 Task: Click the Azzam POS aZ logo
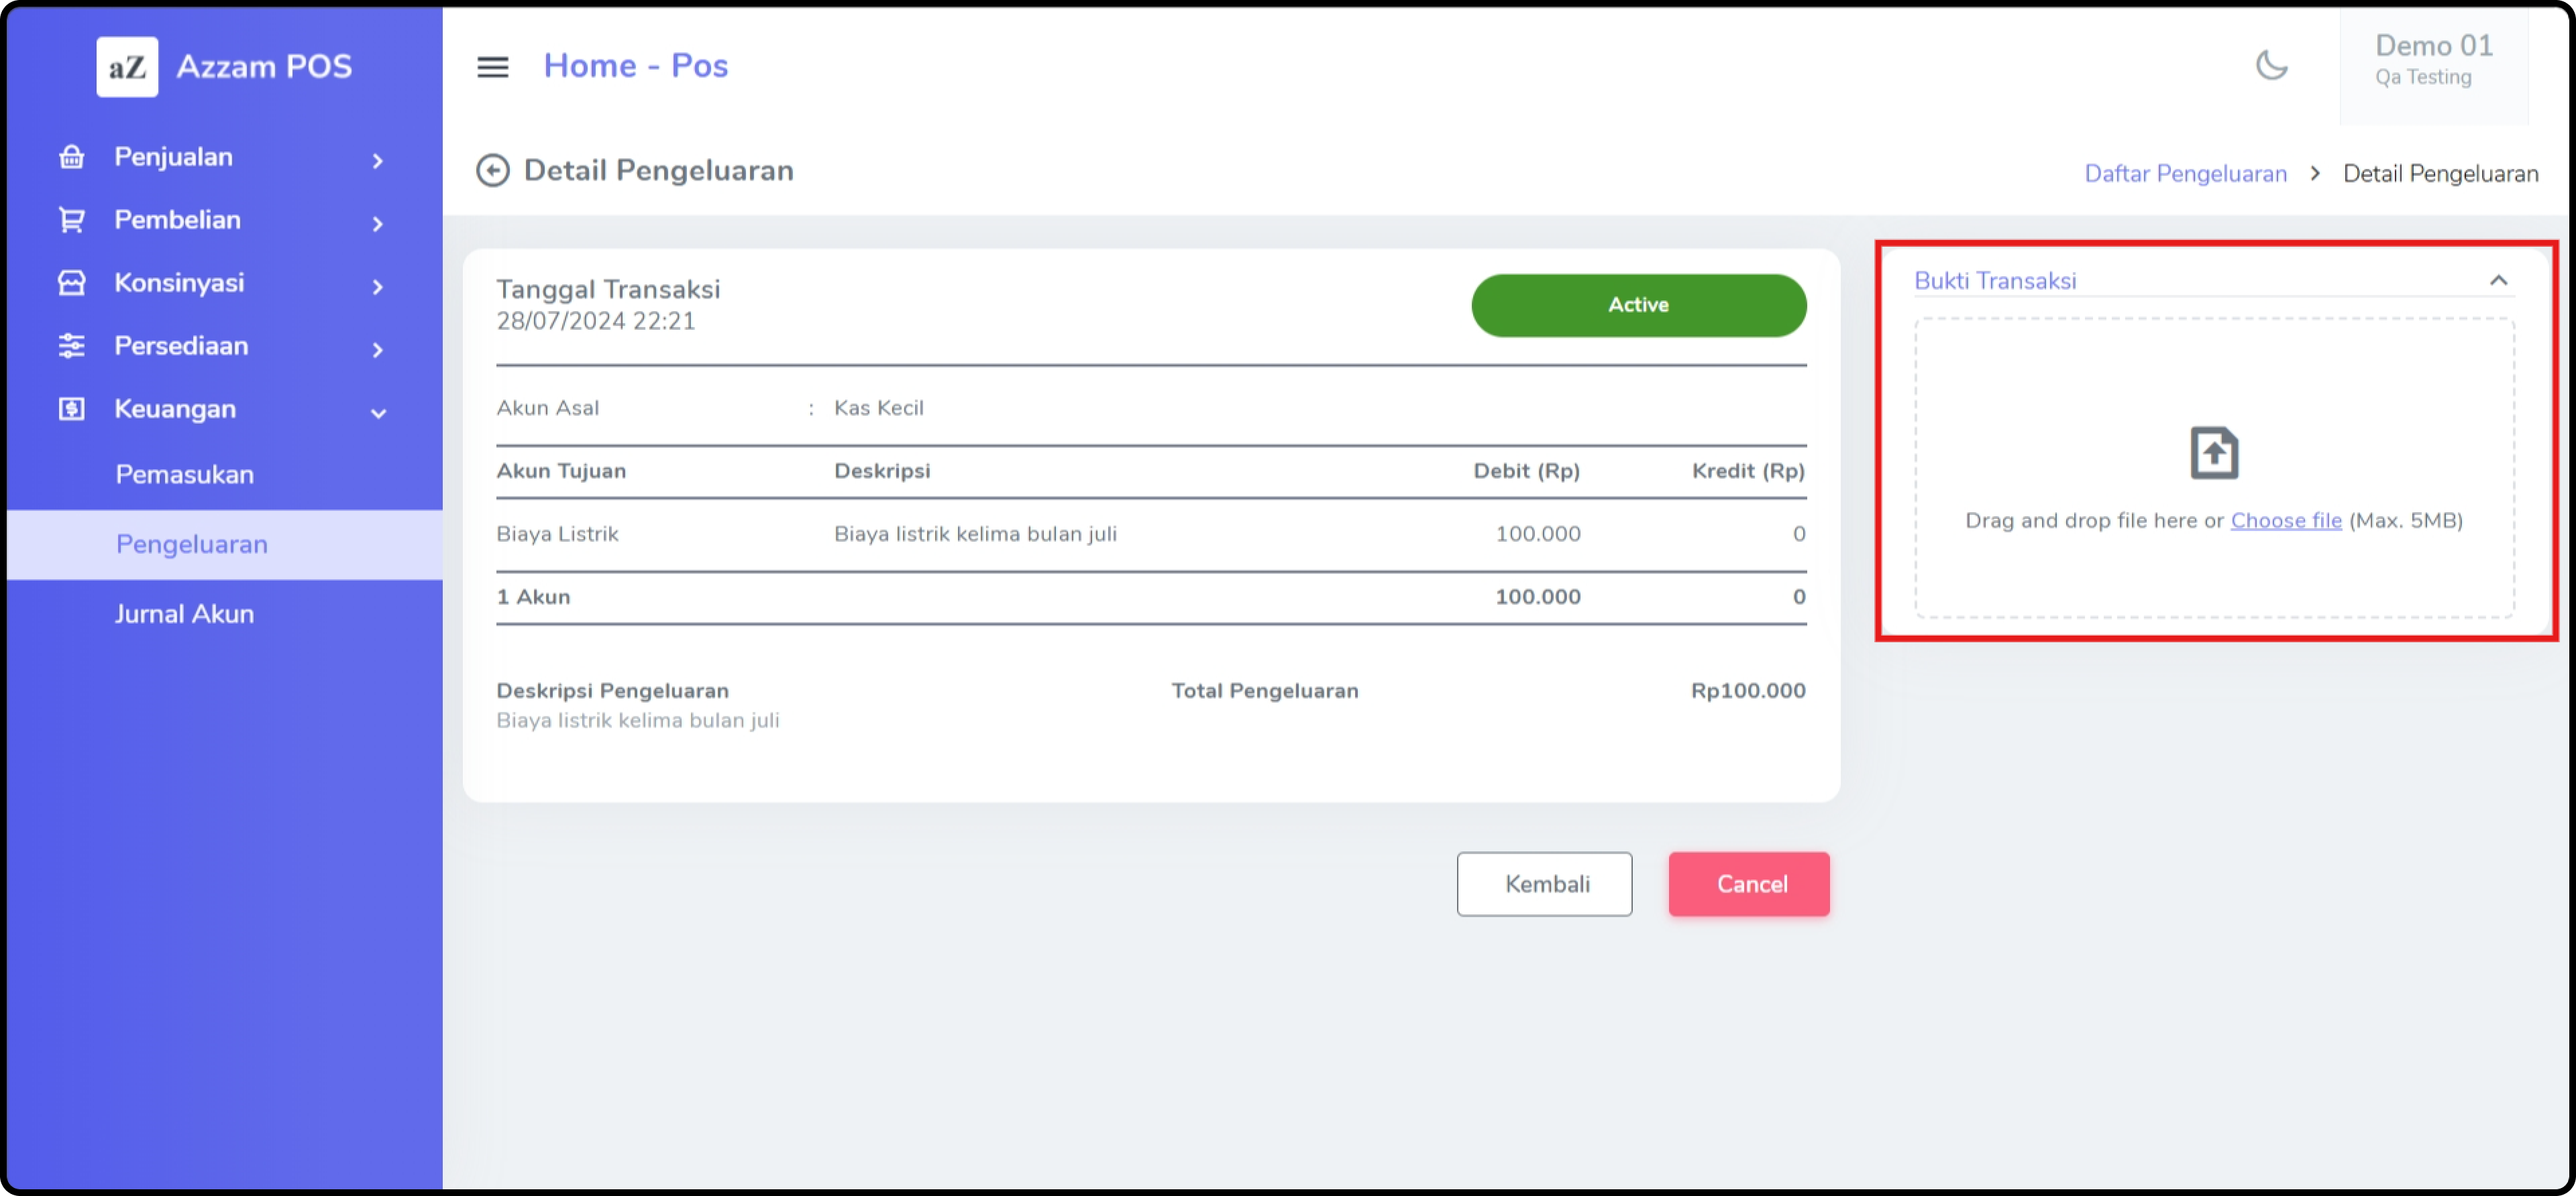[x=127, y=67]
